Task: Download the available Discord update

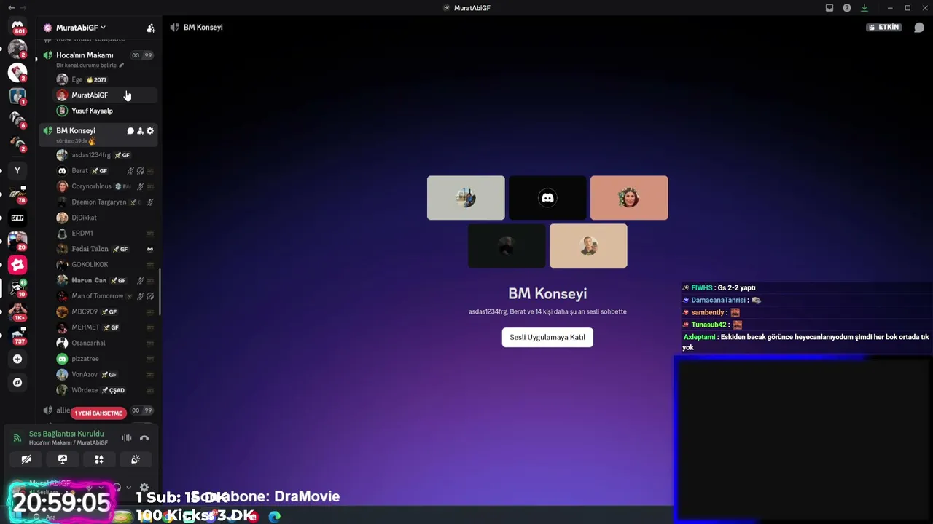Action: (x=864, y=8)
